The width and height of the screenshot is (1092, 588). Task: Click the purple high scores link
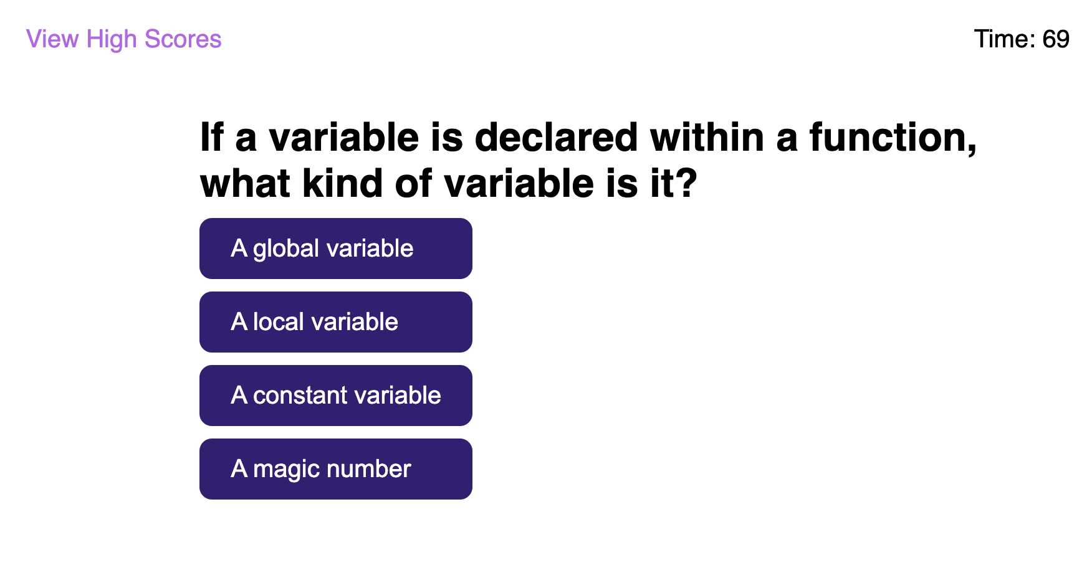coord(123,39)
